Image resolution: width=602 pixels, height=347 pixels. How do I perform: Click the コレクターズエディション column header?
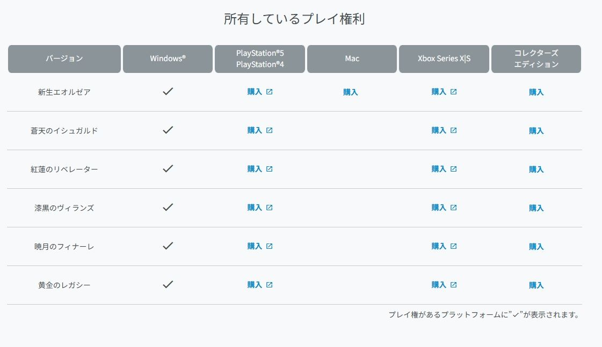pos(536,58)
